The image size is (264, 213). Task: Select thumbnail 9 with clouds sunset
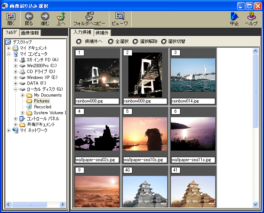(x=97, y=192)
